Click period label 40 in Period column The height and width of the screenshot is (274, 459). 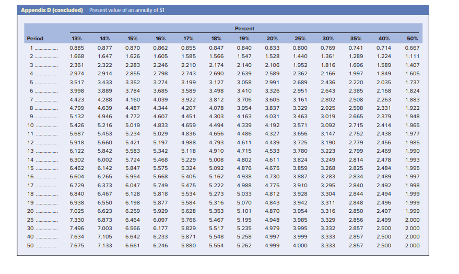(x=30, y=236)
